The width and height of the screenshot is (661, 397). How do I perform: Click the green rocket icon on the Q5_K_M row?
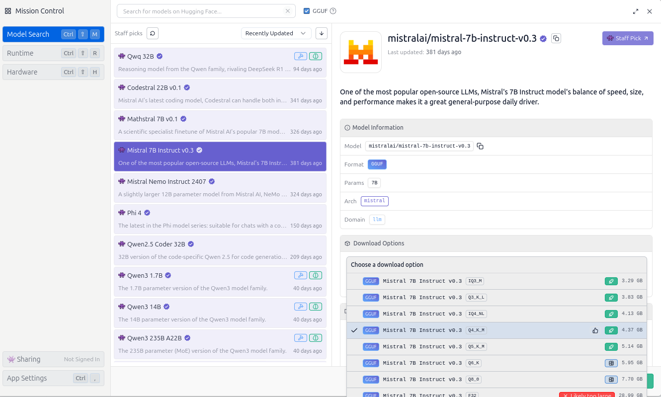pos(611,347)
